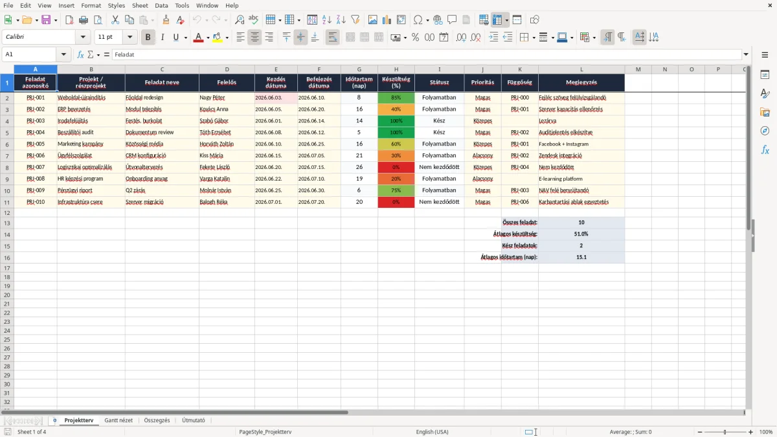Screen dimensions: 777x437
Task: Click the red Font Color swatch
Action: coord(199,38)
